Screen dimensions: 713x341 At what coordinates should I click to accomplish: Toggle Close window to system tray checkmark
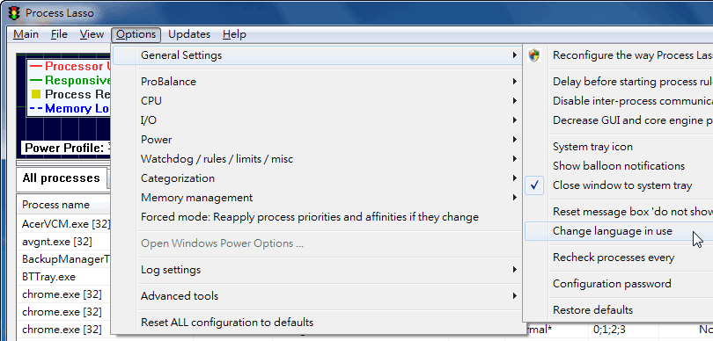535,185
